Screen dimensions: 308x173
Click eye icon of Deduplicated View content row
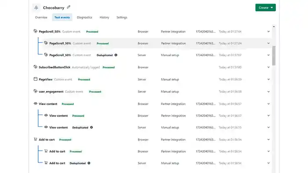tap(46, 127)
